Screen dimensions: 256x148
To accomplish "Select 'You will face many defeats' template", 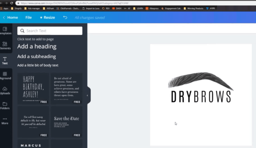I will click(x=33, y=122).
